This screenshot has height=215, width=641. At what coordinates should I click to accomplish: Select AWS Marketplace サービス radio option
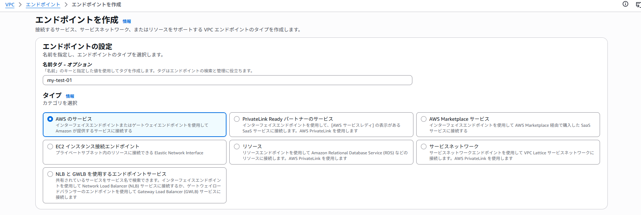coord(424,119)
